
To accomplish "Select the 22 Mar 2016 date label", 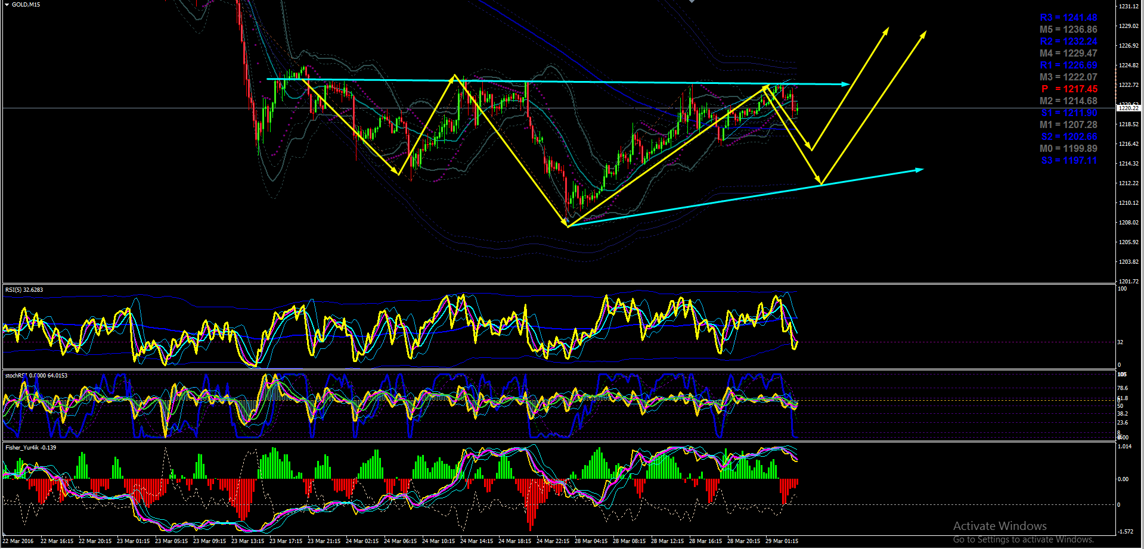I will [18, 541].
